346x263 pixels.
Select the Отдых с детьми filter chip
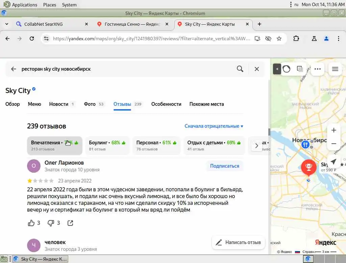pyautogui.click(x=214, y=145)
